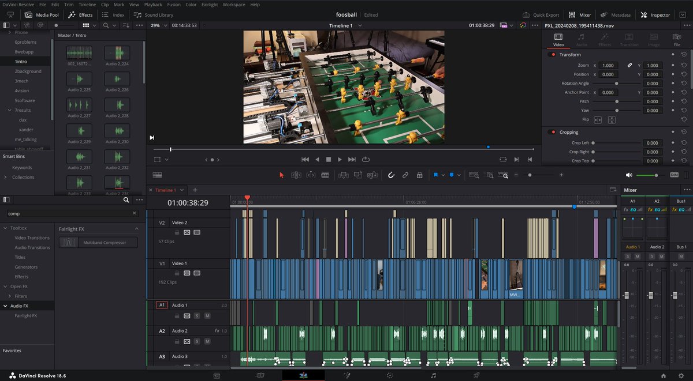693x381 pixels.
Task: Open the Playback menu
Action: pos(153,4)
